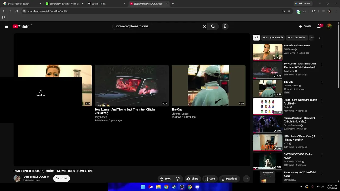Screen dimensions: 340x191
Task: Open YouTube notifications bell
Action: (319, 26)
